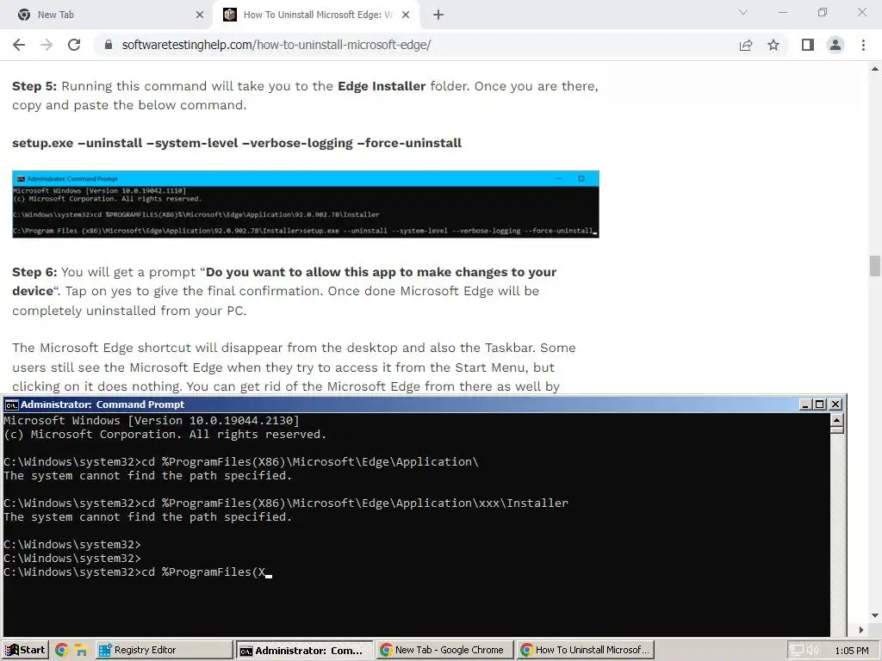This screenshot has height=661, width=882.
Task: Click the network tray icon
Action: pyautogui.click(x=796, y=651)
